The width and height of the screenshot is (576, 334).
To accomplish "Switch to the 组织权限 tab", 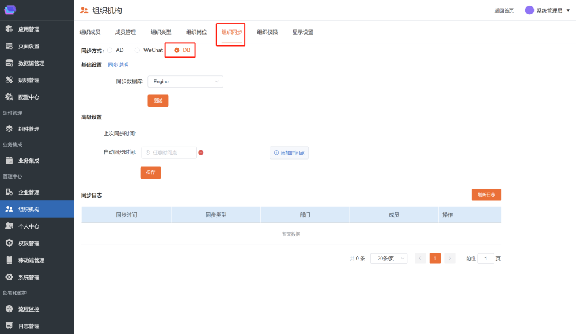I will [x=267, y=32].
